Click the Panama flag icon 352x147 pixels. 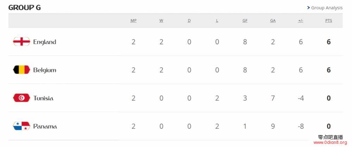pyautogui.click(x=21, y=126)
